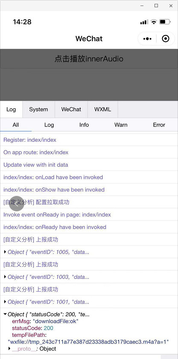Tap the cellular signal bars icon
The height and width of the screenshot is (359, 178).
point(144,22)
